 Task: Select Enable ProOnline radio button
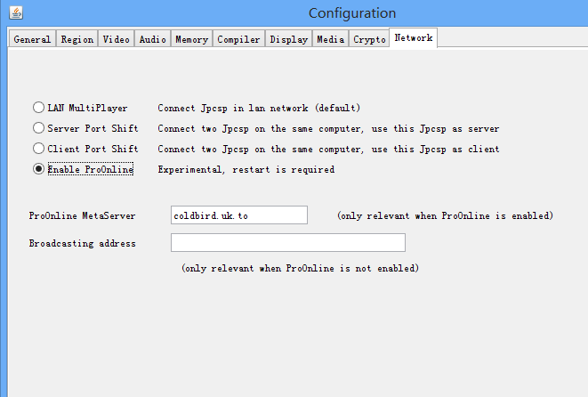(x=39, y=169)
